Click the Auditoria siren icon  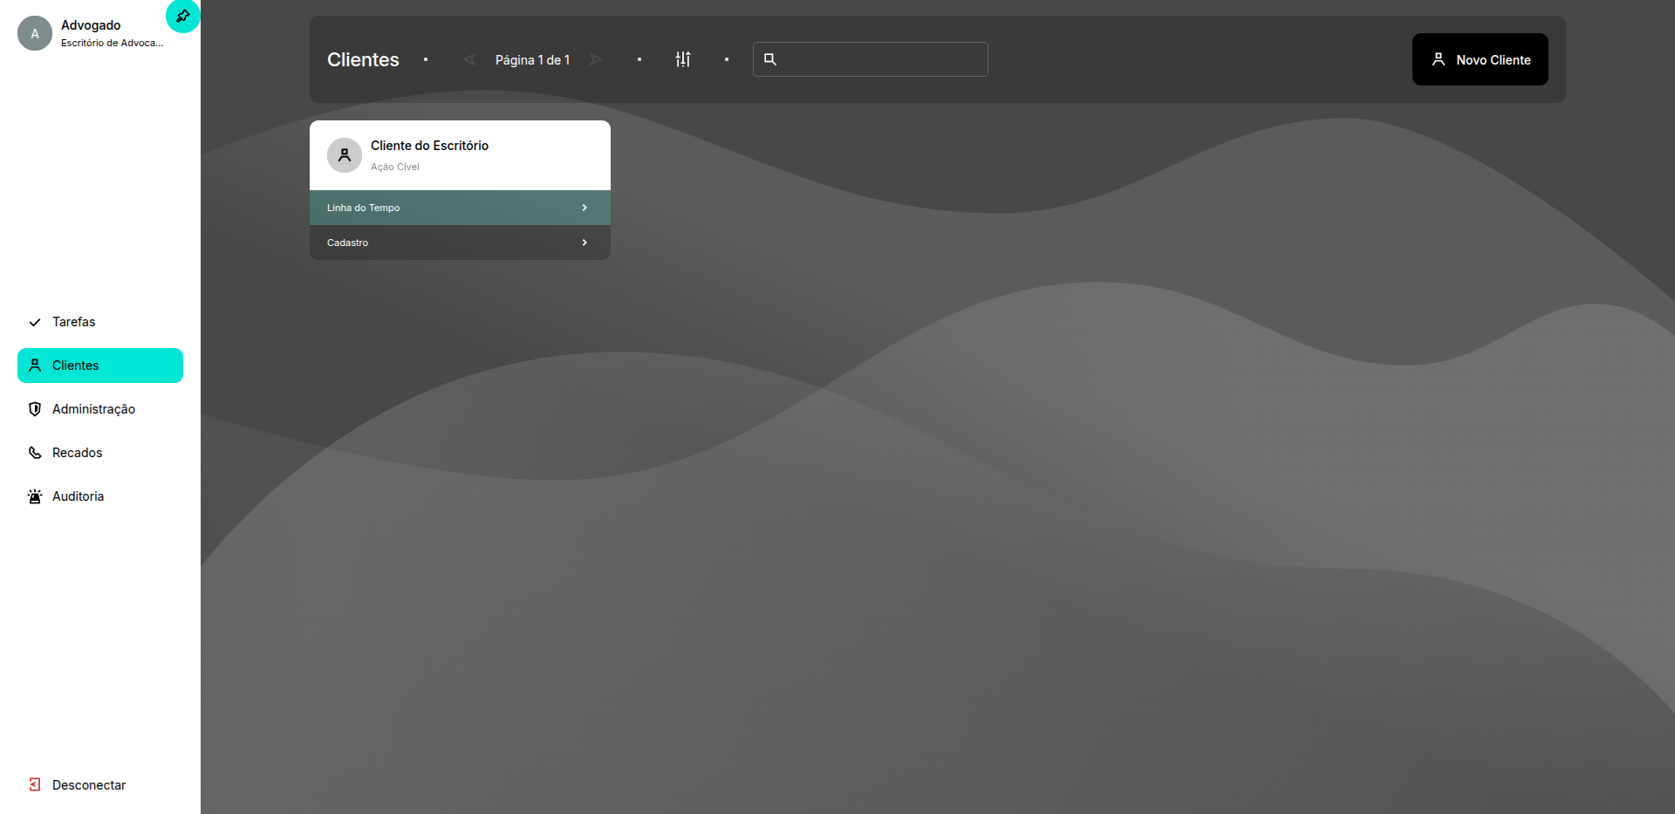point(35,496)
